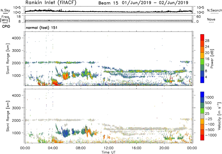
Task: Click the '24' value on Power colorbar
Action: tap(207, 47)
